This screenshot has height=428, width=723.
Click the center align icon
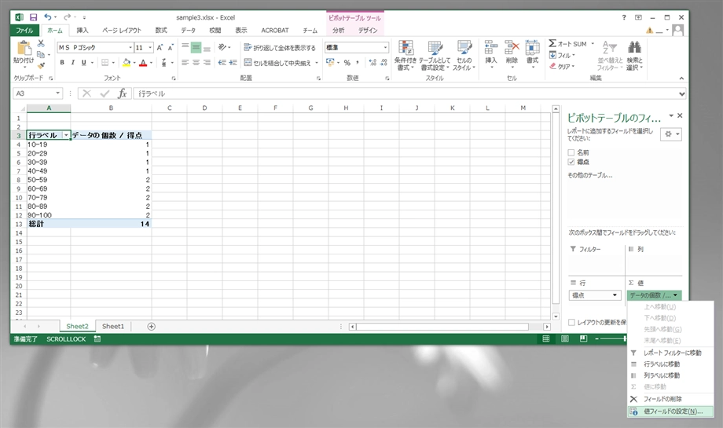point(196,63)
